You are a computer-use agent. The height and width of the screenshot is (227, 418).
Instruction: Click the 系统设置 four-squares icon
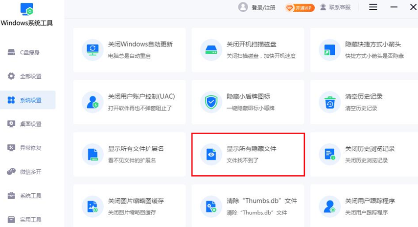(x=11, y=100)
